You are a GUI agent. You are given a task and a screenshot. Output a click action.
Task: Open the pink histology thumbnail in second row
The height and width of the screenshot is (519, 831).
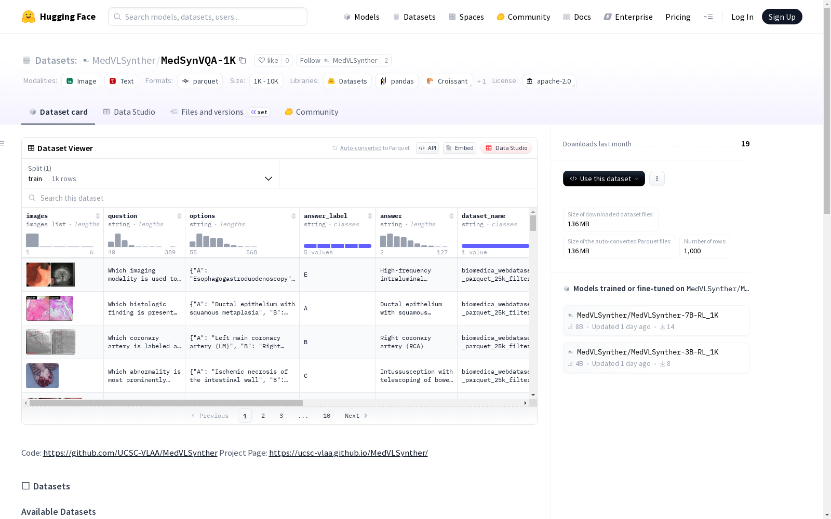pyautogui.click(x=50, y=308)
